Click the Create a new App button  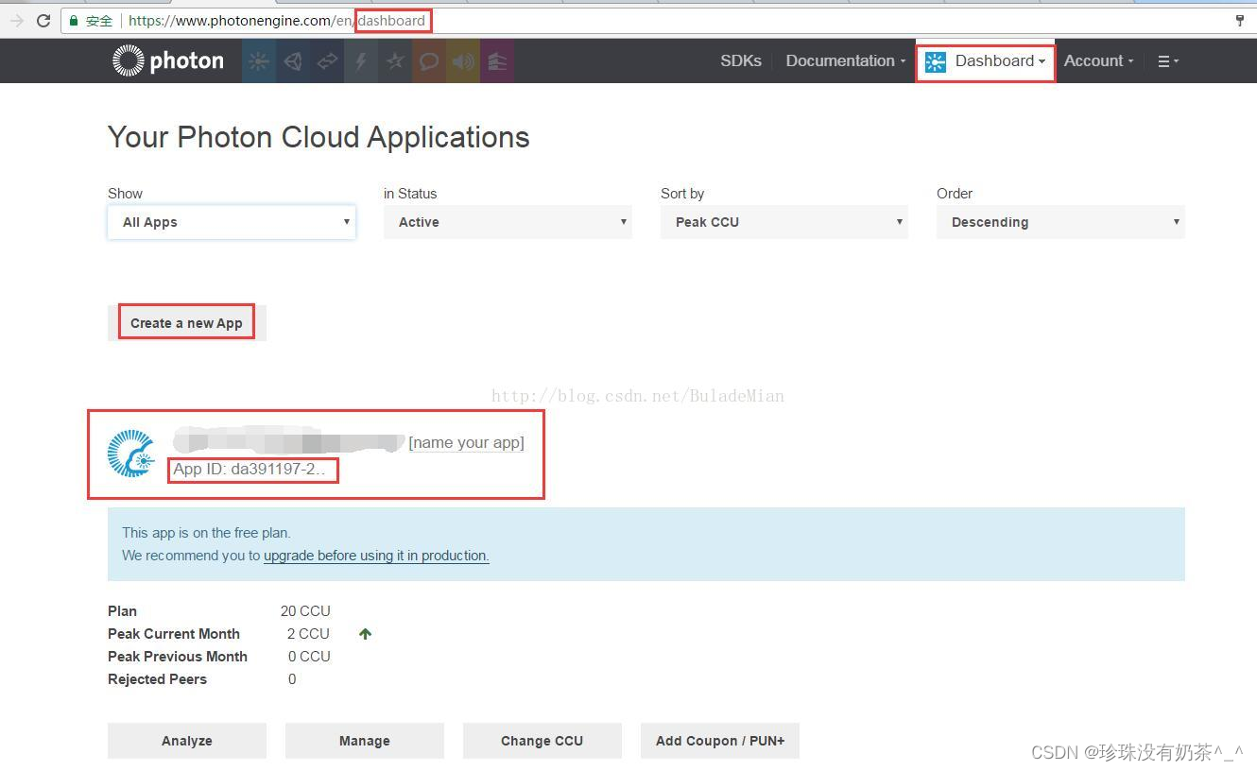click(x=187, y=323)
